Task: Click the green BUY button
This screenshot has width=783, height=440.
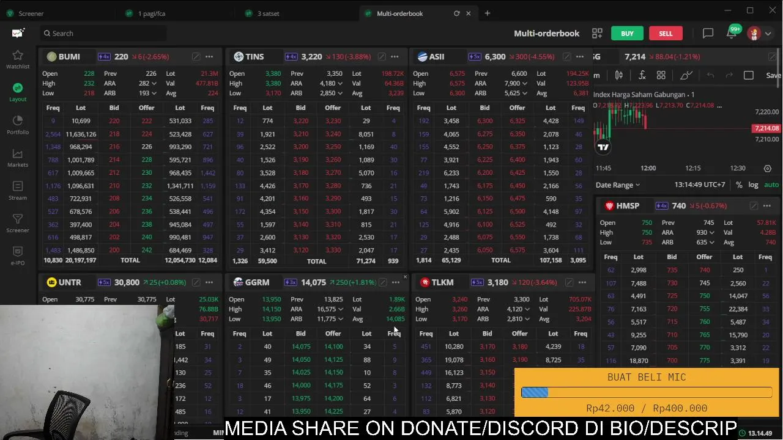Action: (627, 34)
